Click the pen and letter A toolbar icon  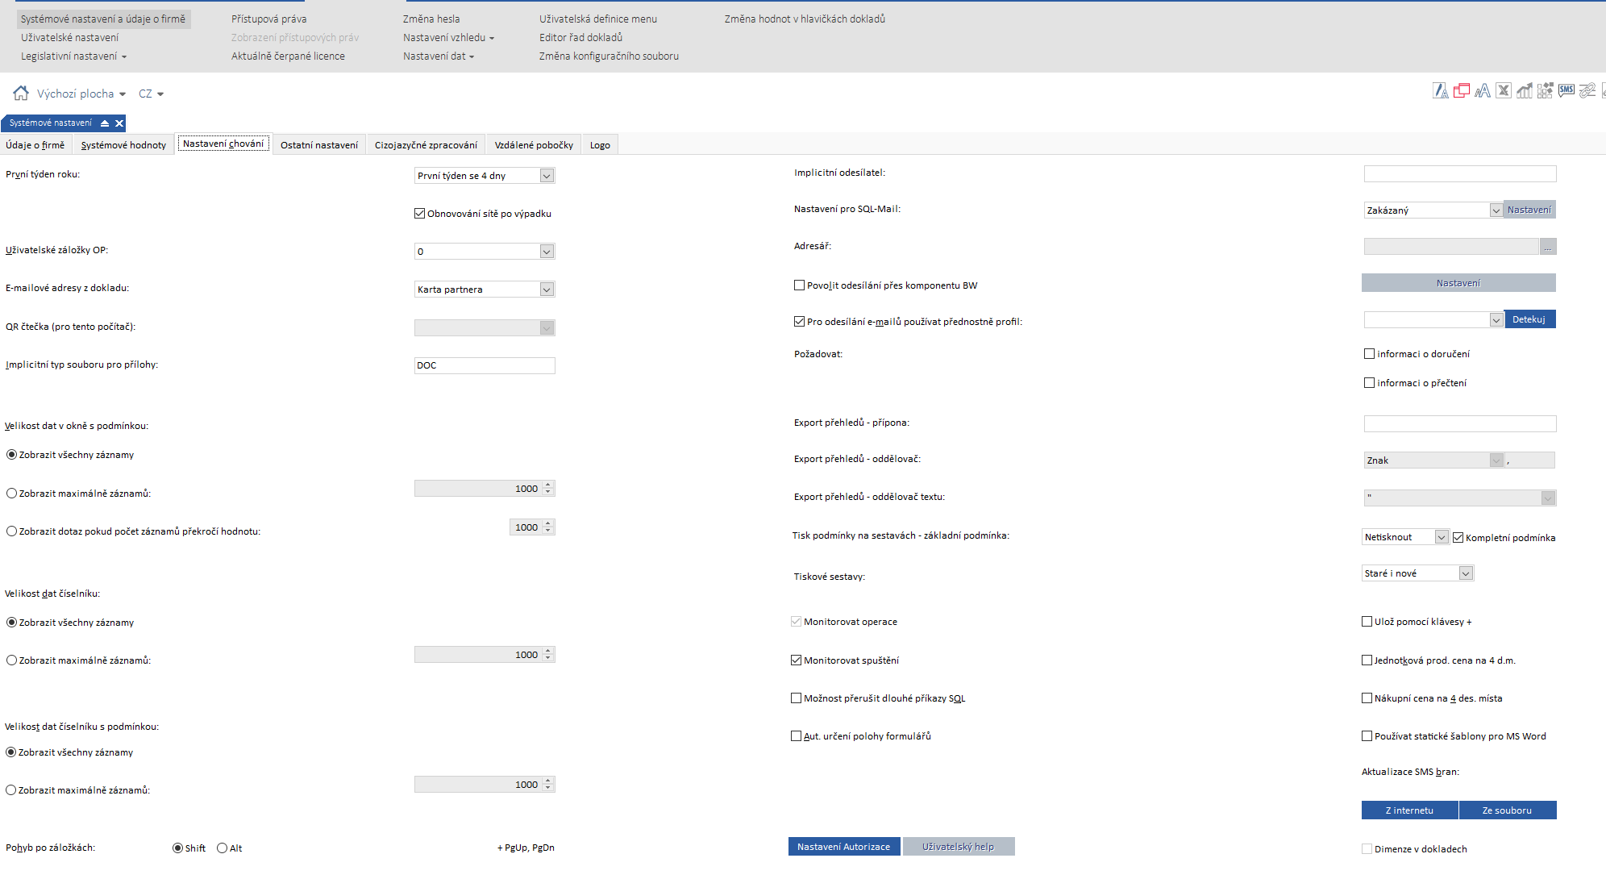[x=1440, y=90]
